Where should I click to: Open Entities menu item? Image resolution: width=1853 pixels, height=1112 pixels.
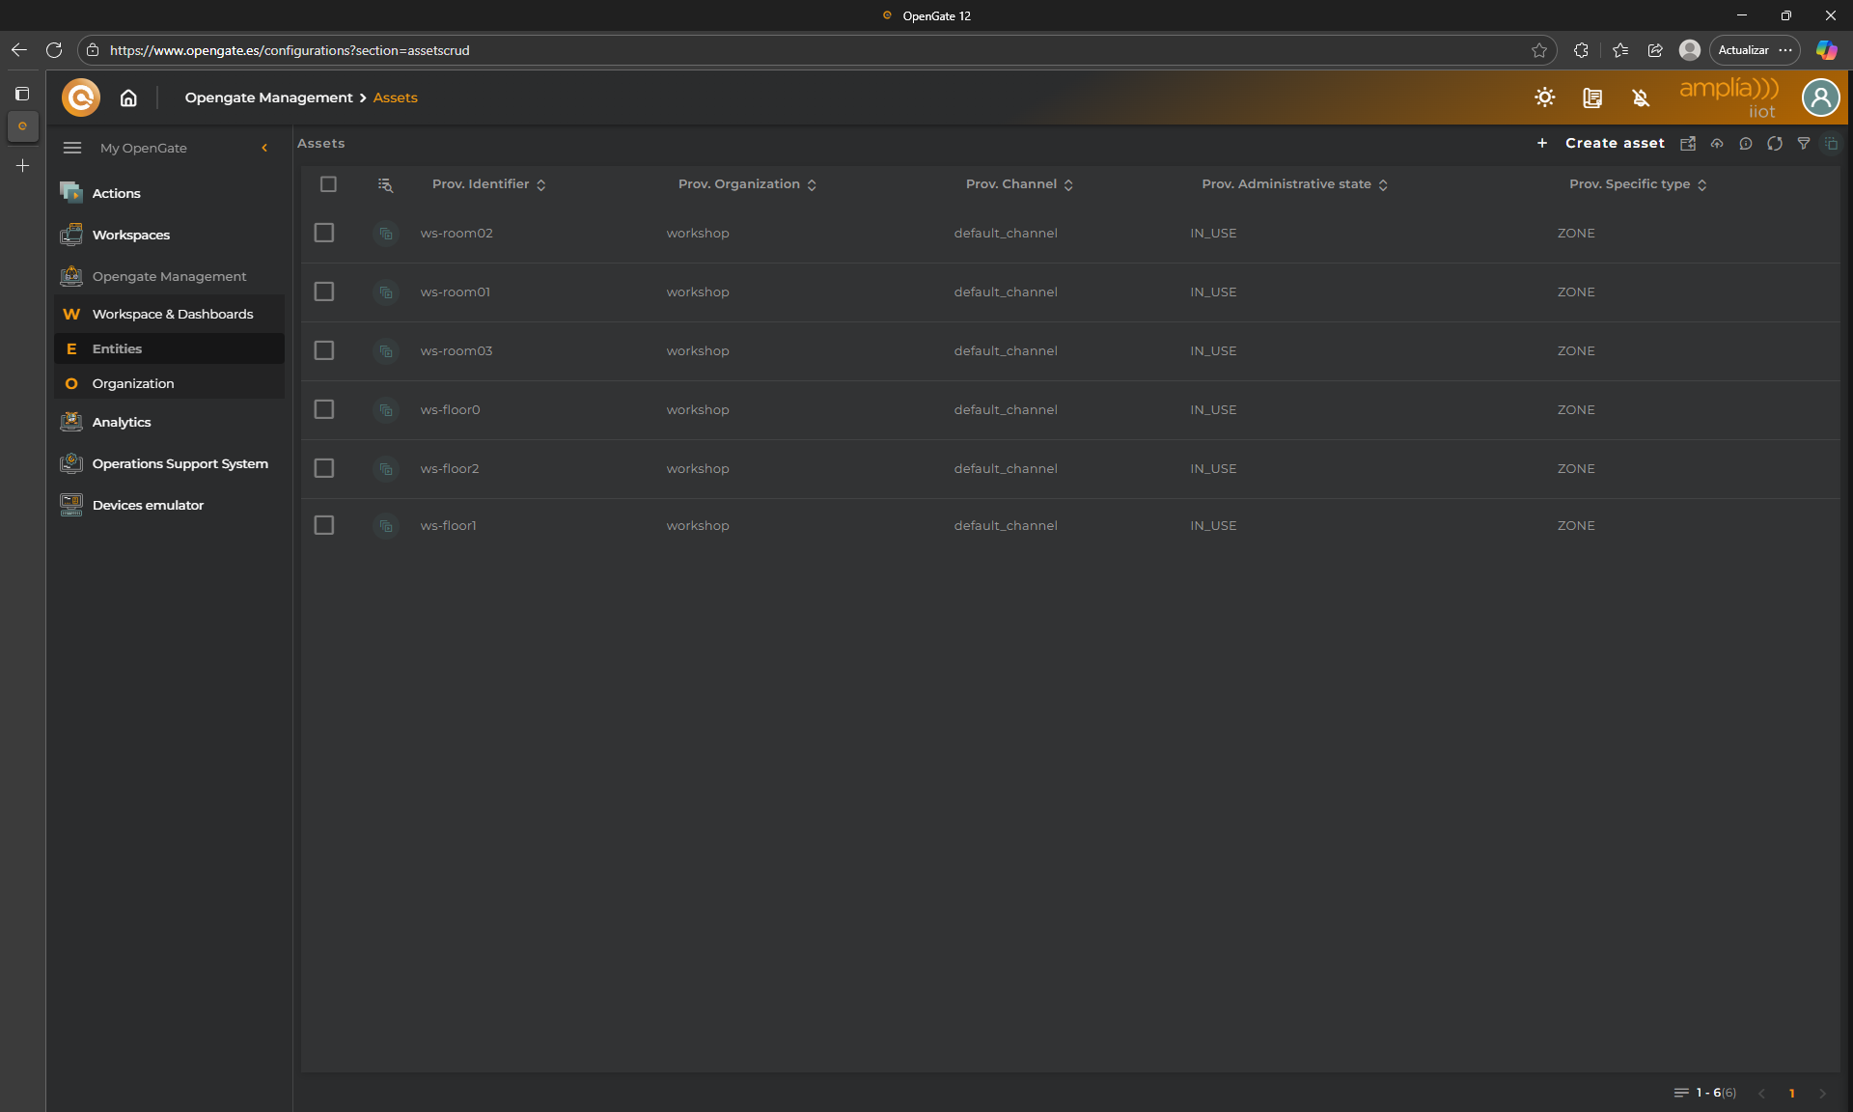(x=117, y=348)
